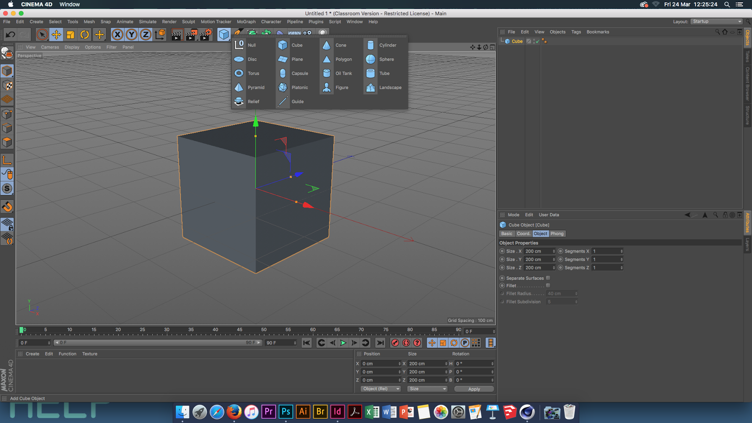Open the Layout Startup dropdown

[x=716, y=22]
